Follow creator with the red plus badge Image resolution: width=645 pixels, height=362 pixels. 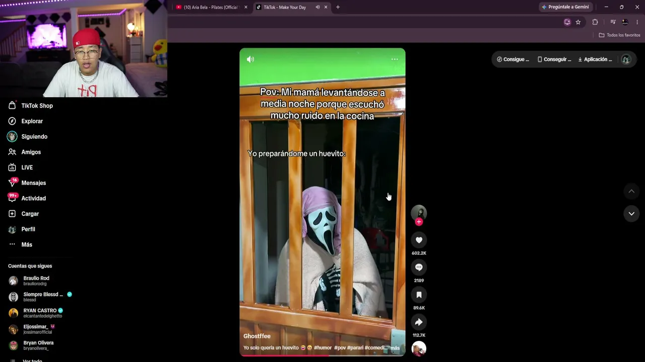(x=419, y=222)
